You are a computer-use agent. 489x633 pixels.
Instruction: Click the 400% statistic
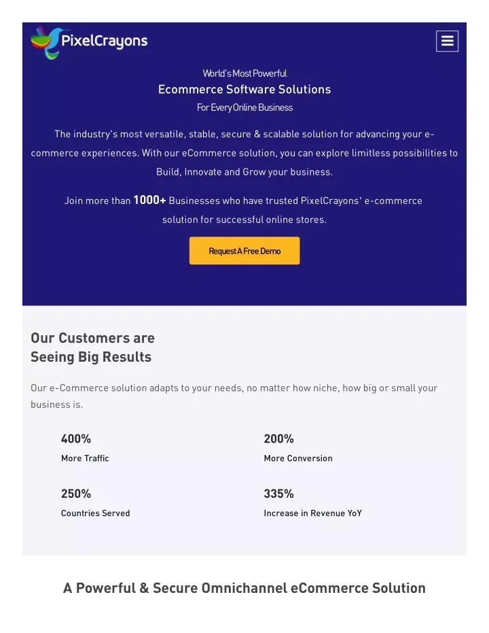76,439
